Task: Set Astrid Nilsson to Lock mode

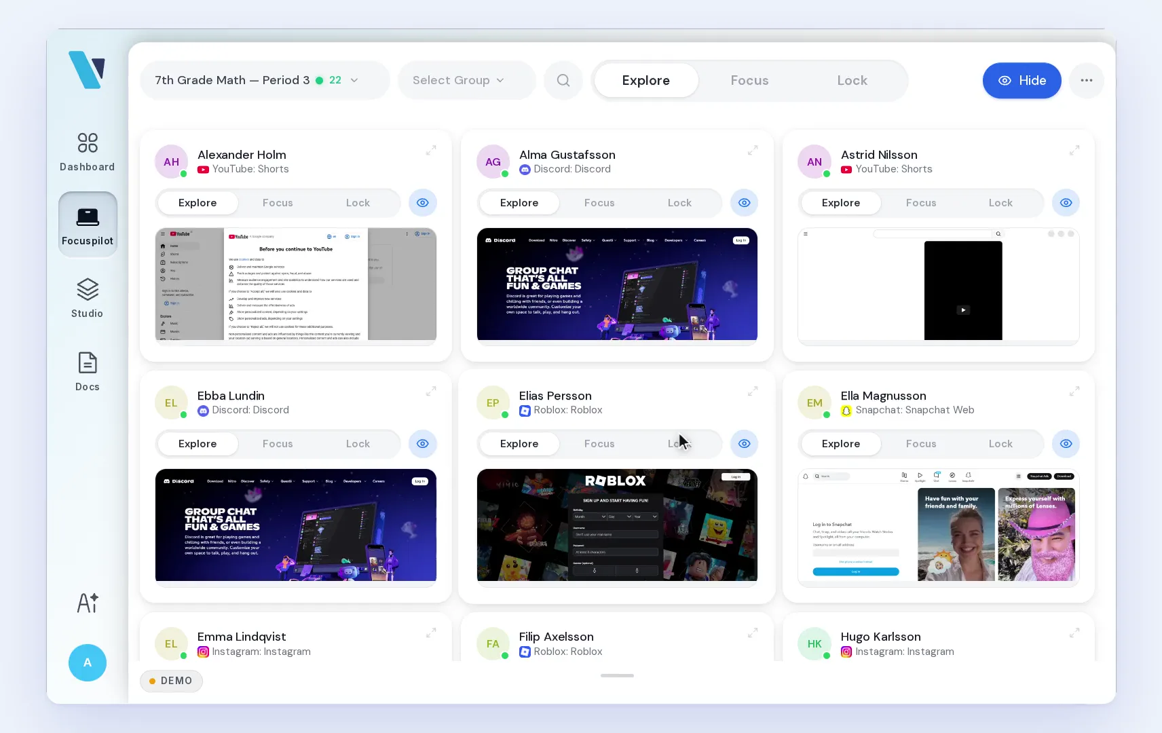Action: click(1000, 203)
